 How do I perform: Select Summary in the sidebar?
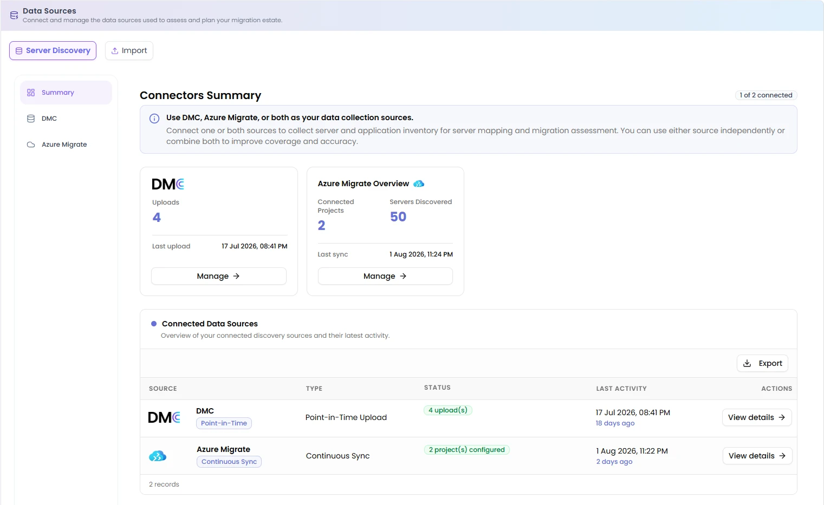point(66,93)
